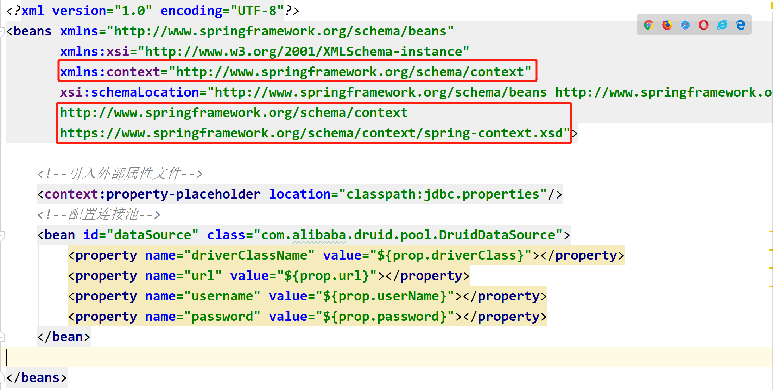Click fold marker at closing beans tag
Image resolution: width=773 pixels, height=390 pixels.
[x=2, y=377]
